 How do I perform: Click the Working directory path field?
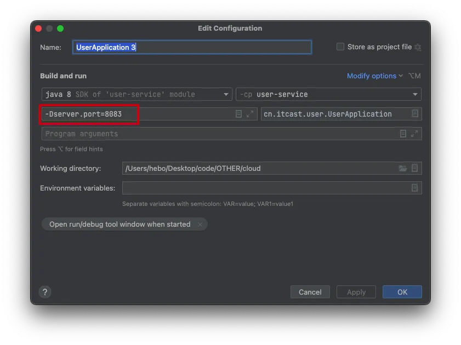[272, 168]
